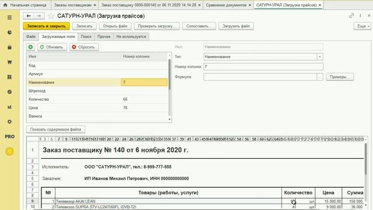This screenshot has height=210, width=373.
Task: Click the yellow circle icon in sidebar
Action: [9, 152]
